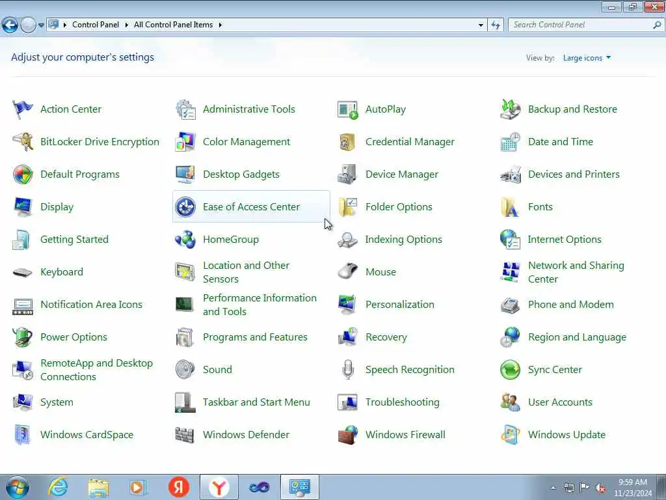The width and height of the screenshot is (666, 500).
Task: Open the Devices and Printers icon
Action: 510,174
